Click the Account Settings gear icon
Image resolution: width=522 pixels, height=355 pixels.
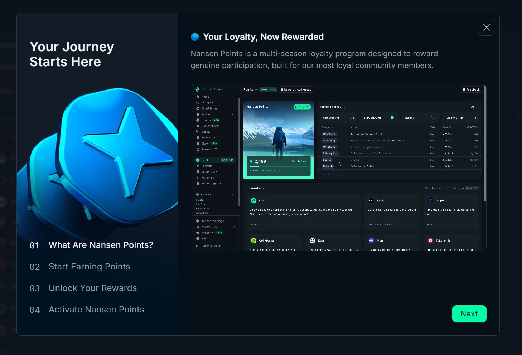pos(198,221)
